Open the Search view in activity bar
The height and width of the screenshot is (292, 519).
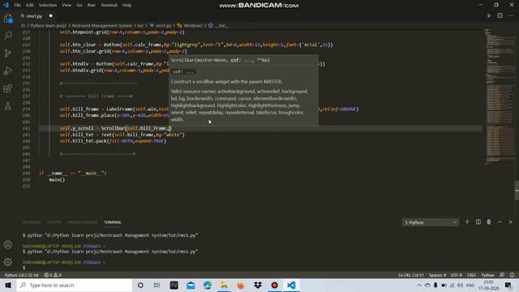[x=8, y=36]
